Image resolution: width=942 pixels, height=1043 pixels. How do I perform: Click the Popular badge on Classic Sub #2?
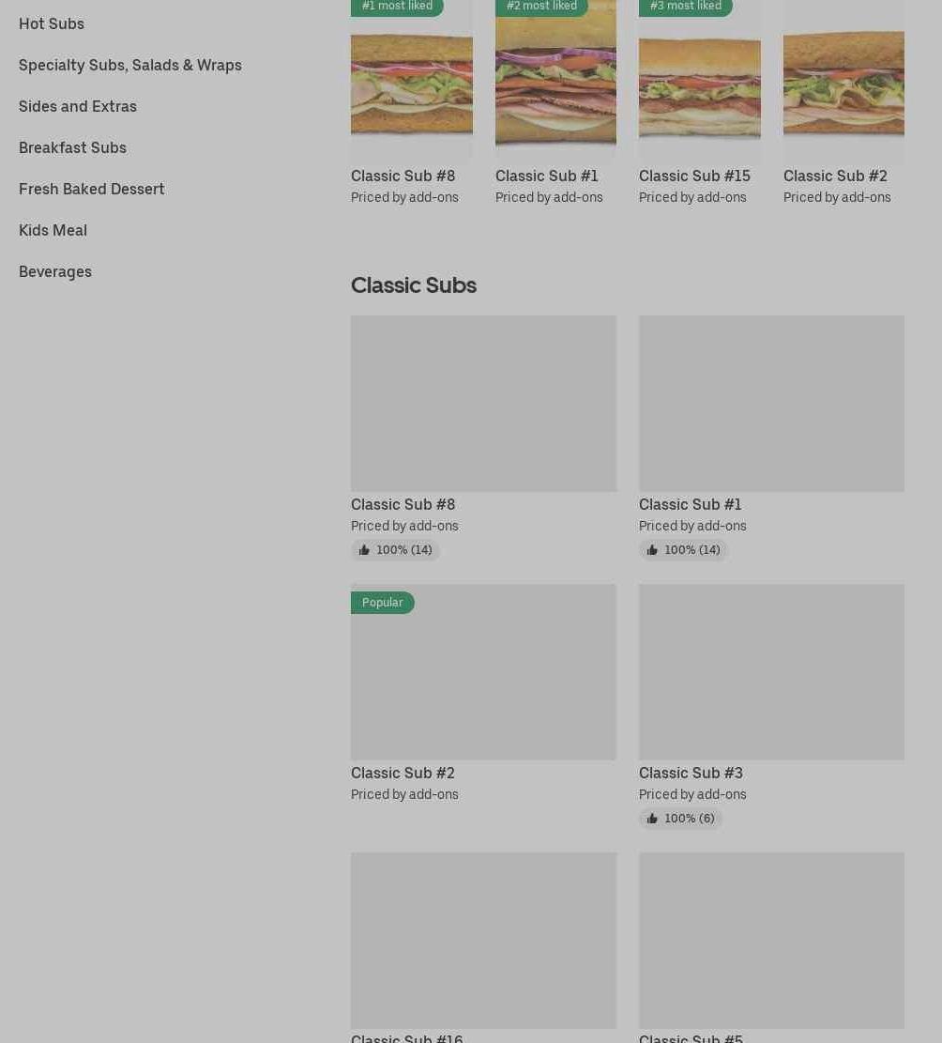pyautogui.click(x=382, y=602)
